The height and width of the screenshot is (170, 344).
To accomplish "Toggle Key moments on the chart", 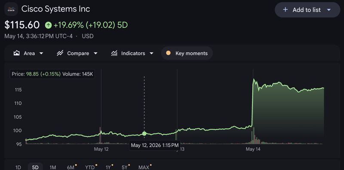I will coord(187,53).
